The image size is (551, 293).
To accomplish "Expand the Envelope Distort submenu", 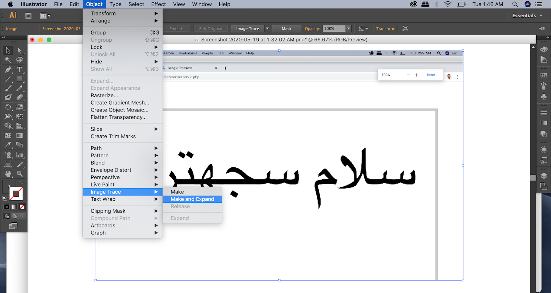I will tap(123, 170).
